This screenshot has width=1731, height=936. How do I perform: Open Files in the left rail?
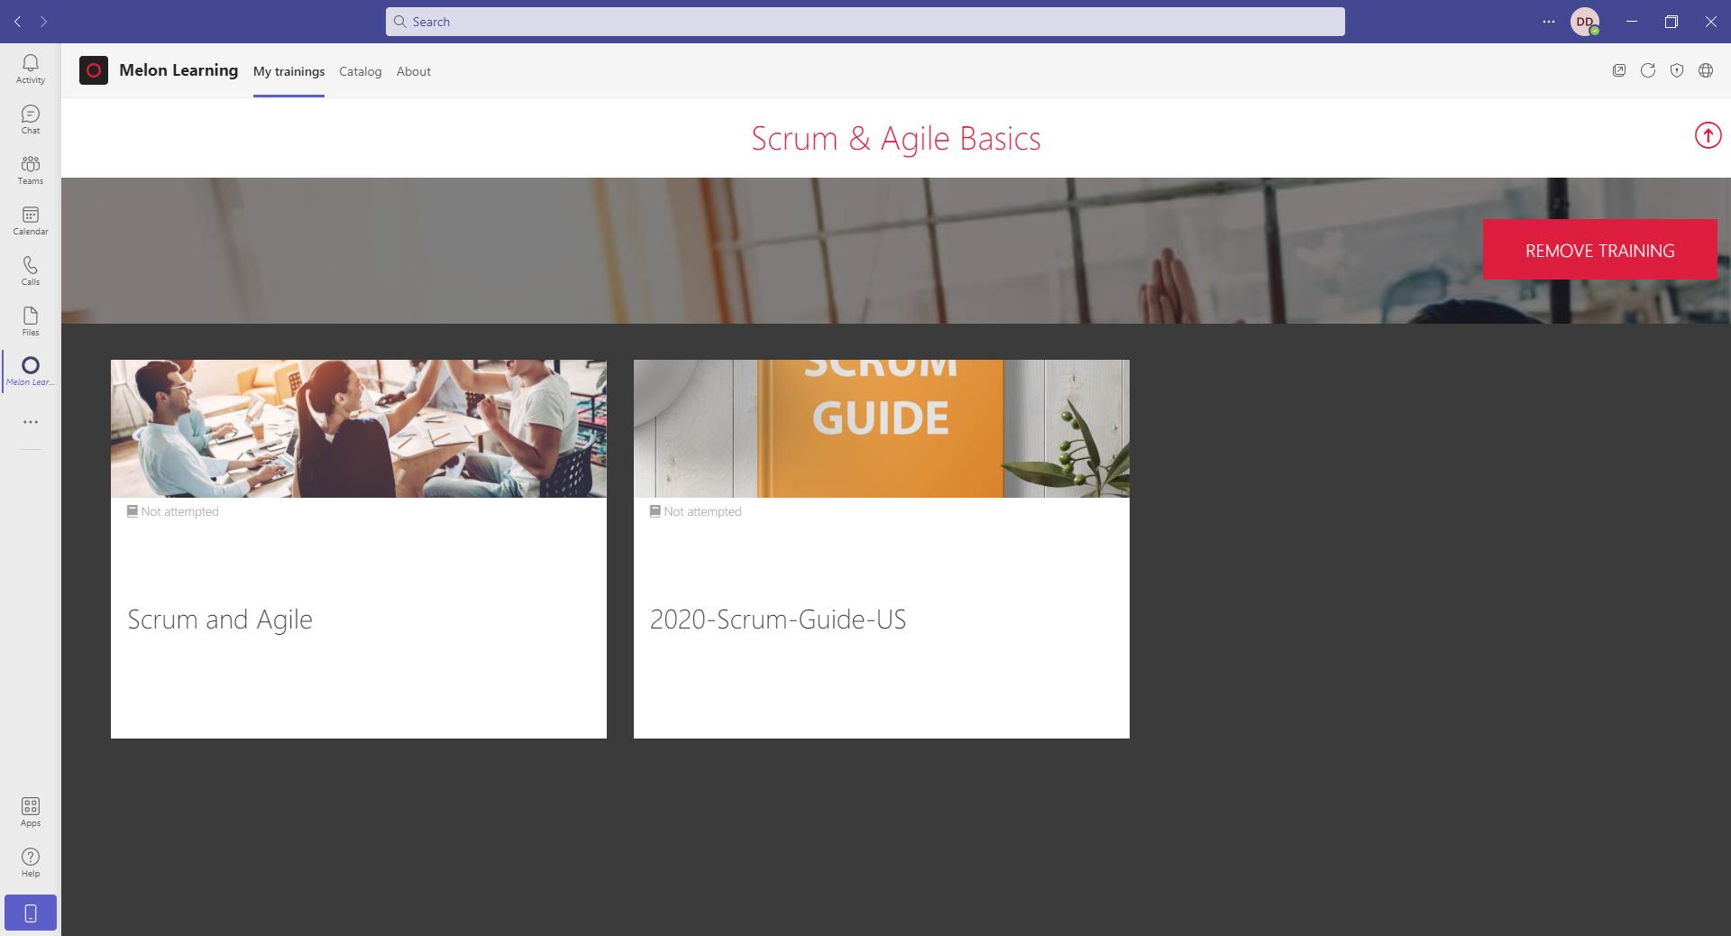[x=30, y=321]
